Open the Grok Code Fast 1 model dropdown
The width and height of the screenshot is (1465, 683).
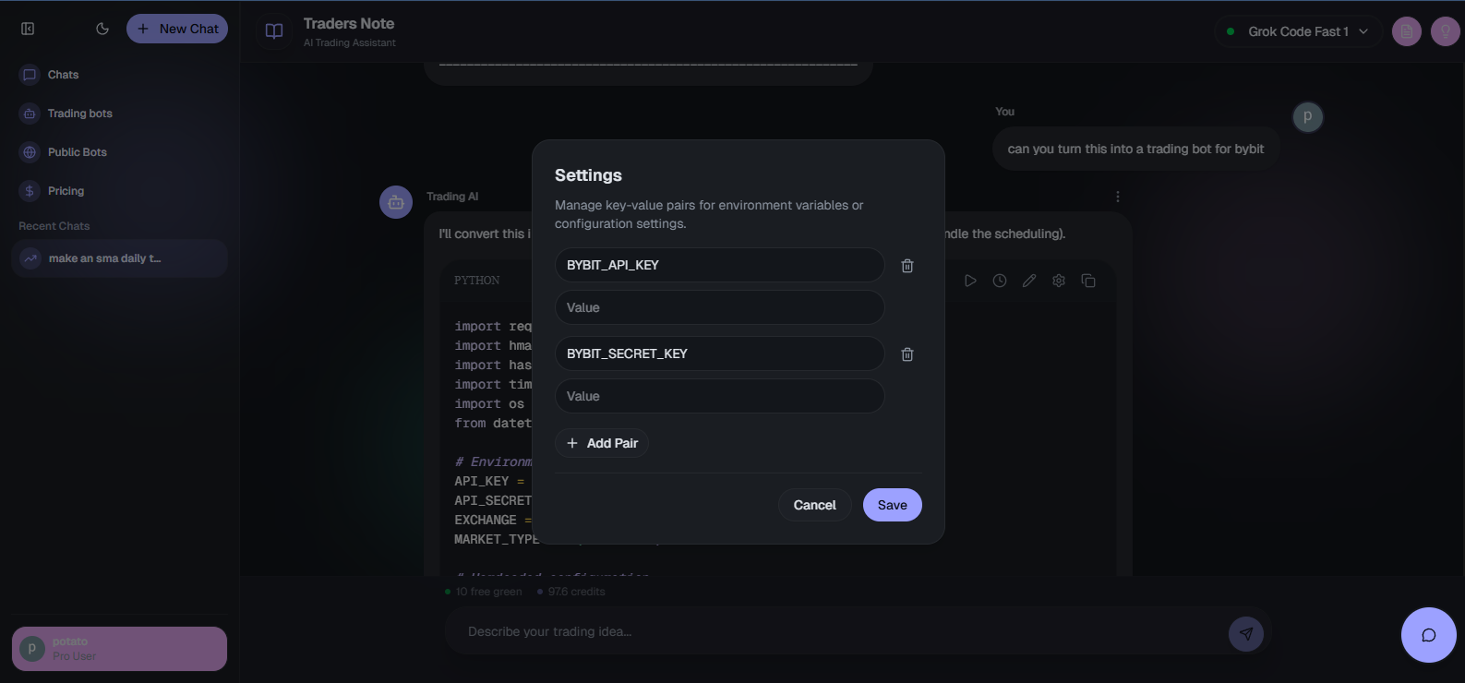click(1298, 31)
